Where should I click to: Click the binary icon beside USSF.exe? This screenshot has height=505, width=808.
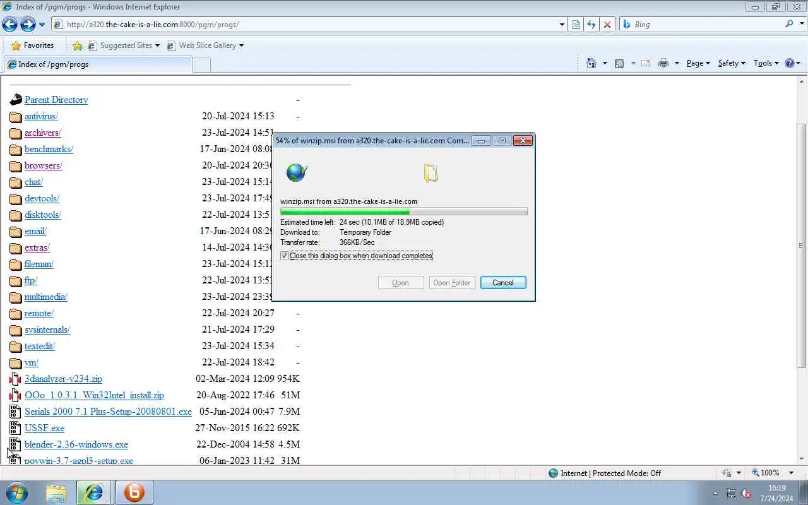[x=16, y=428]
